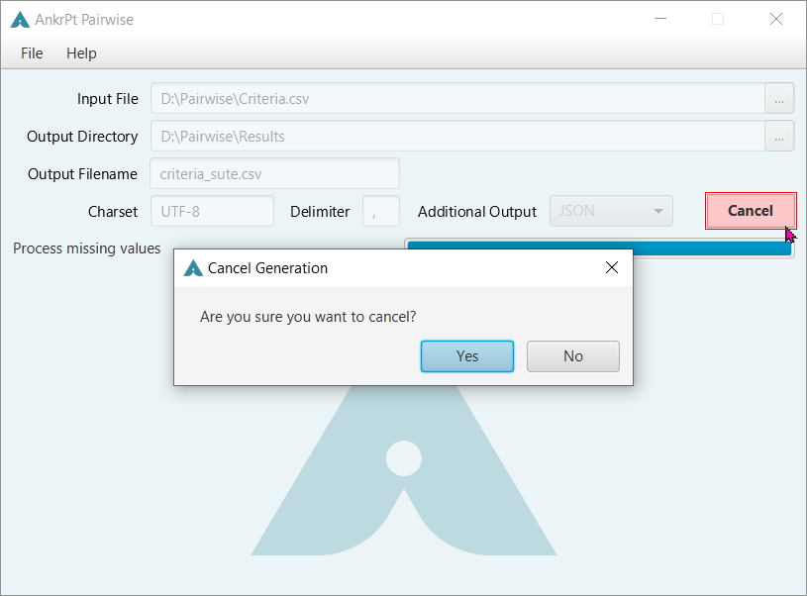Click the 'Are you sure you want to cancel?' text
The height and width of the screenshot is (596, 807).
click(x=308, y=317)
